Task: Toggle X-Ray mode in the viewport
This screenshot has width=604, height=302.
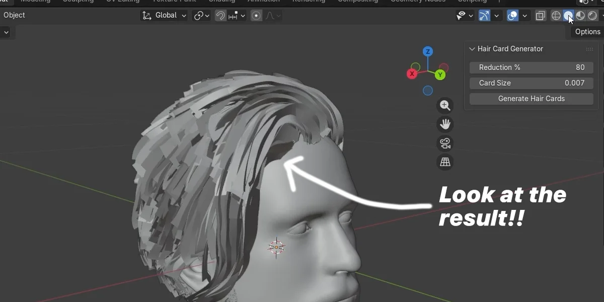Action: [540, 15]
